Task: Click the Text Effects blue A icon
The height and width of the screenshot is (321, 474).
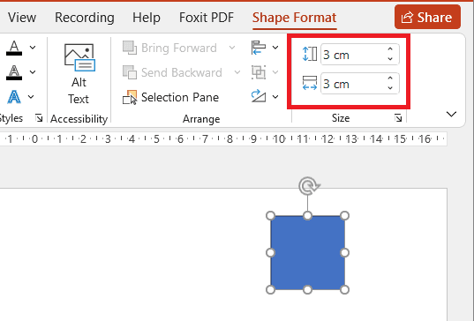Action: point(14,97)
